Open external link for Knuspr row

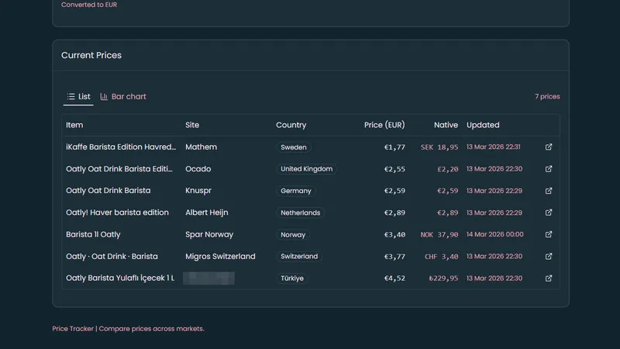click(x=549, y=191)
